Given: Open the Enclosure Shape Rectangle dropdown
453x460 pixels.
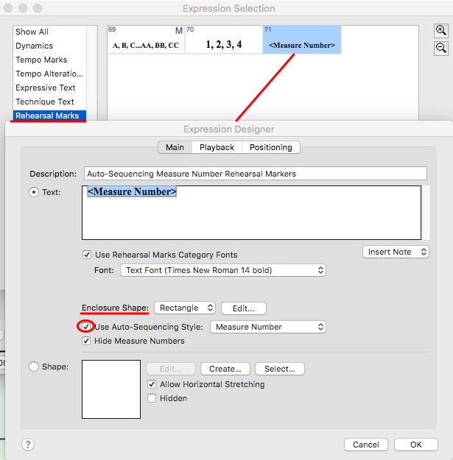Looking at the screenshot, I should point(185,308).
